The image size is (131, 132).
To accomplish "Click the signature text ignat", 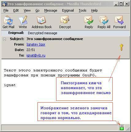I will [x=10, y=85].
